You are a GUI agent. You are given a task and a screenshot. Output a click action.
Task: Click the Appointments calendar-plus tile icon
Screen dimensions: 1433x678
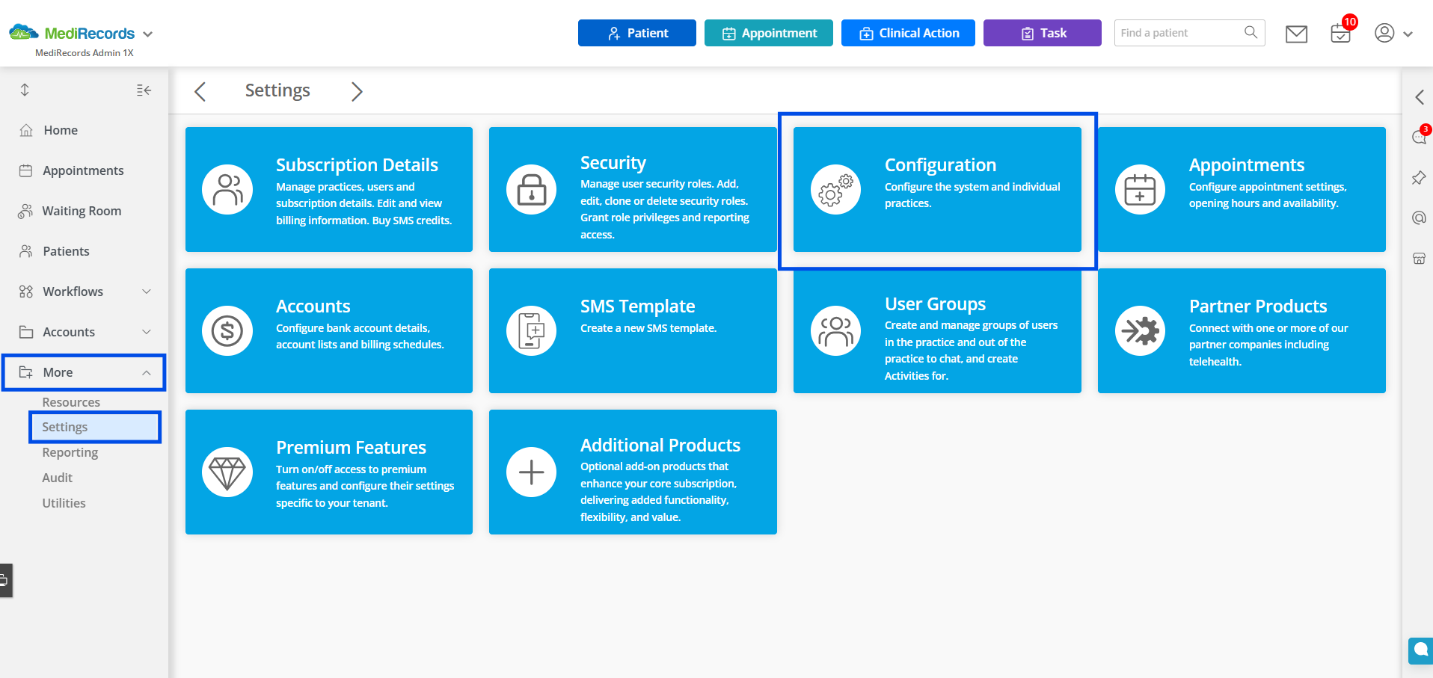pos(1141,189)
